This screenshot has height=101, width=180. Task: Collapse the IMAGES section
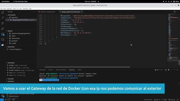(10, 31)
